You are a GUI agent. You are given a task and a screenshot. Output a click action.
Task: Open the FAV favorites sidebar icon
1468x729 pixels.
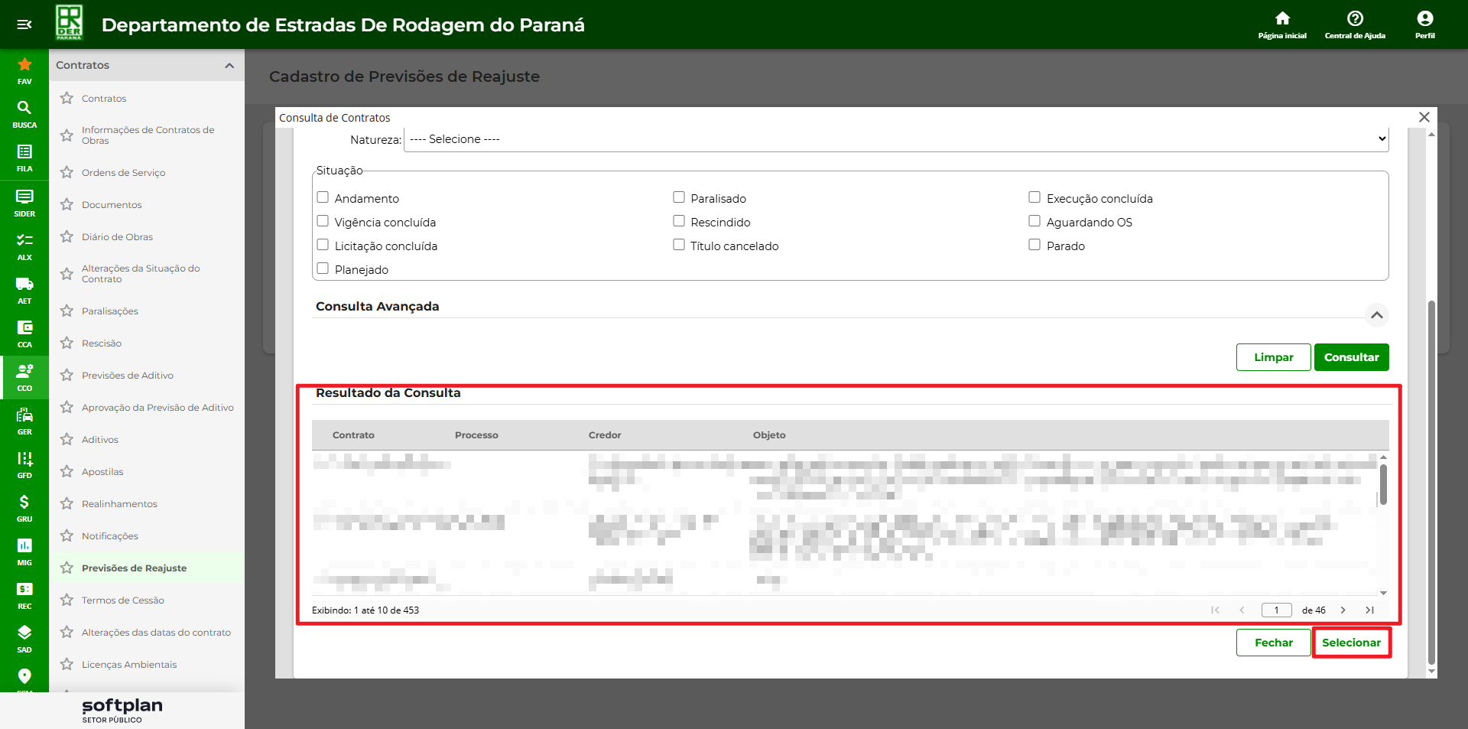click(x=24, y=70)
